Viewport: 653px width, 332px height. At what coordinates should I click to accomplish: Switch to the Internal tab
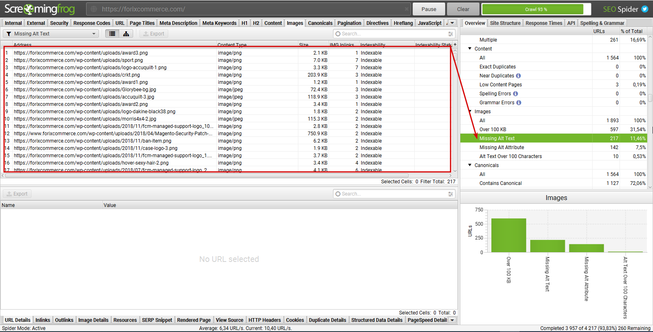pos(13,23)
